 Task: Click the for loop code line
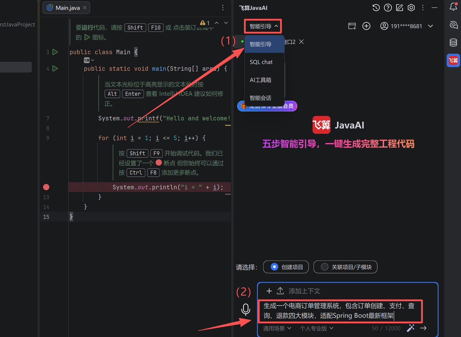click(x=152, y=138)
